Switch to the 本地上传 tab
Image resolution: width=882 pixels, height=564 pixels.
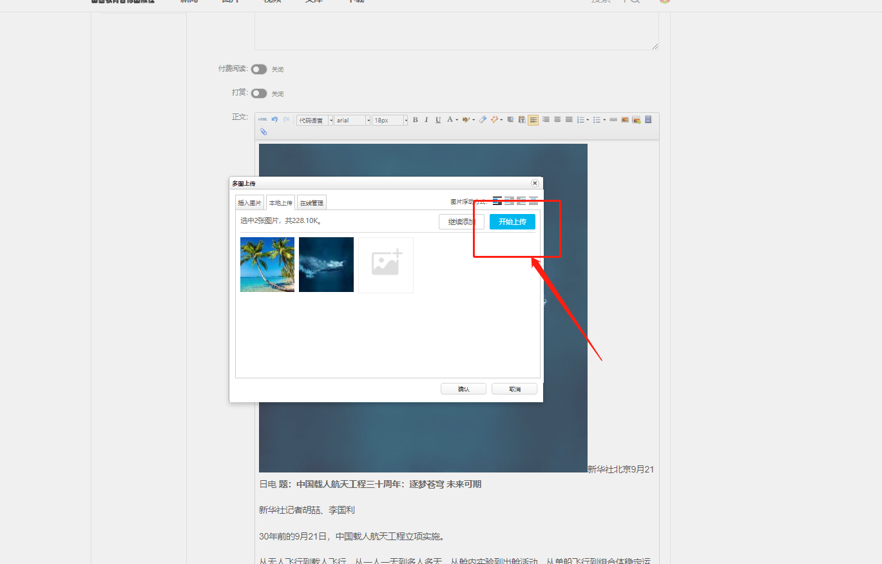tap(281, 202)
